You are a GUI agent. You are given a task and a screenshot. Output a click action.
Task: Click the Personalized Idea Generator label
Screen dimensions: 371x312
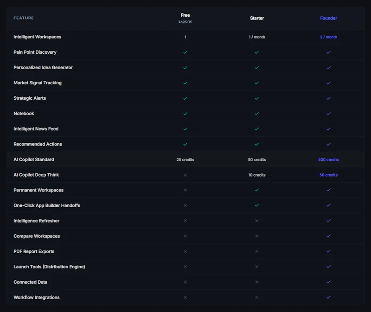(x=43, y=67)
